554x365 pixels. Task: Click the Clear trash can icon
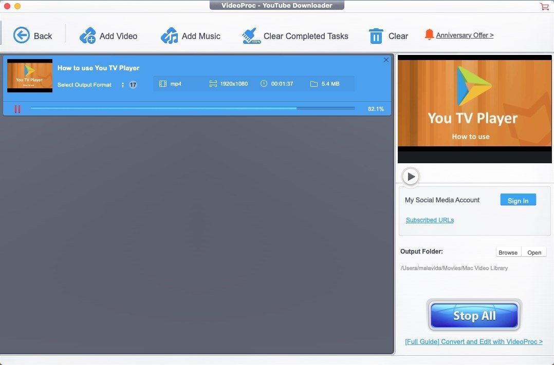click(376, 36)
